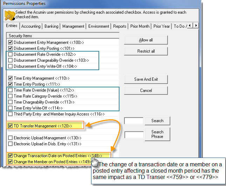Select the Prior Year tab
The image size is (226, 186).
coord(162,26)
